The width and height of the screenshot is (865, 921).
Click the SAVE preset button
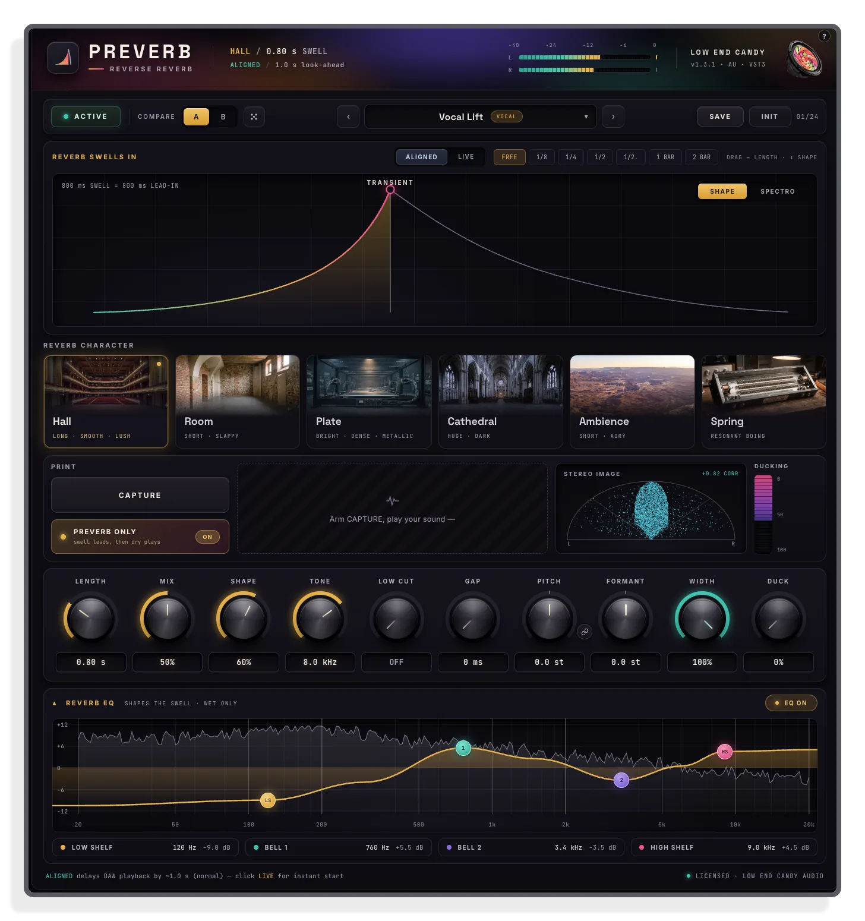pyautogui.click(x=720, y=116)
